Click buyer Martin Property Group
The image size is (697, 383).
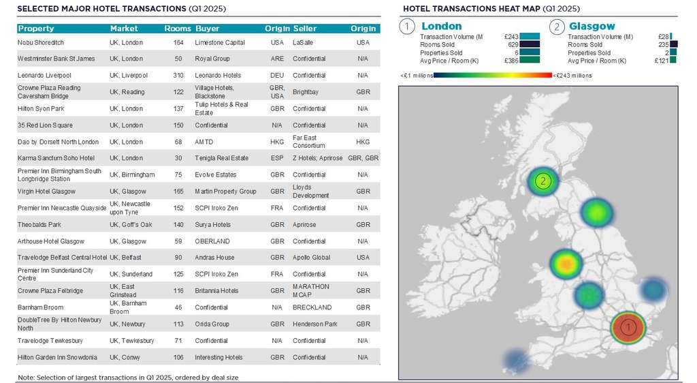point(226,191)
